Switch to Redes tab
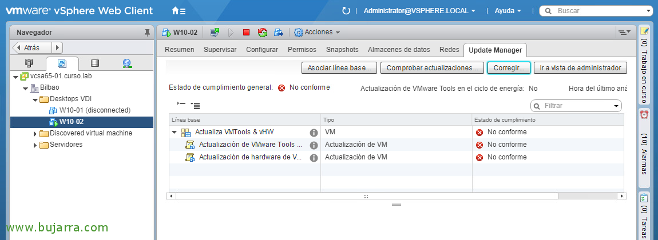This screenshot has width=658, height=240. (x=449, y=49)
